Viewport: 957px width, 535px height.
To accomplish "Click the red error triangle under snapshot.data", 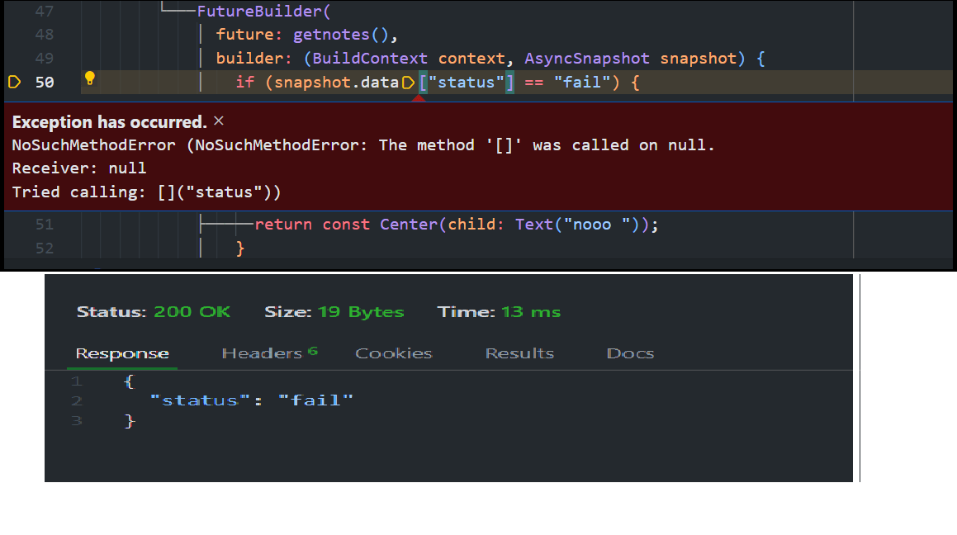I will [x=419, y=97].
